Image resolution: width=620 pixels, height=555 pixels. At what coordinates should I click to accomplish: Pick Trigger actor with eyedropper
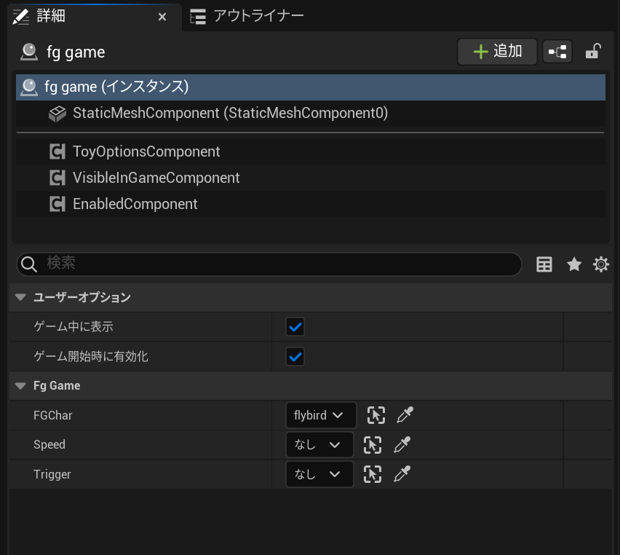click(x=402, y=474)
